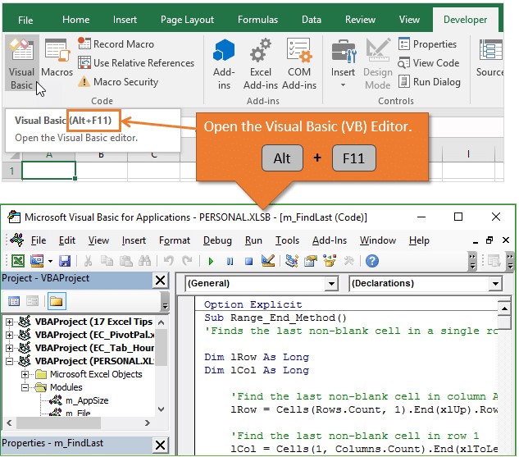This screenshot has height=457, width=519.
Task: Collapse VBAProject (PERSONAL.XL node
Action: (x=9, y=361)
